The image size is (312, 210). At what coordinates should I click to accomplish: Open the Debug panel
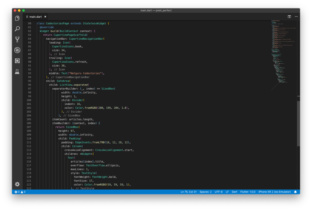17,50
